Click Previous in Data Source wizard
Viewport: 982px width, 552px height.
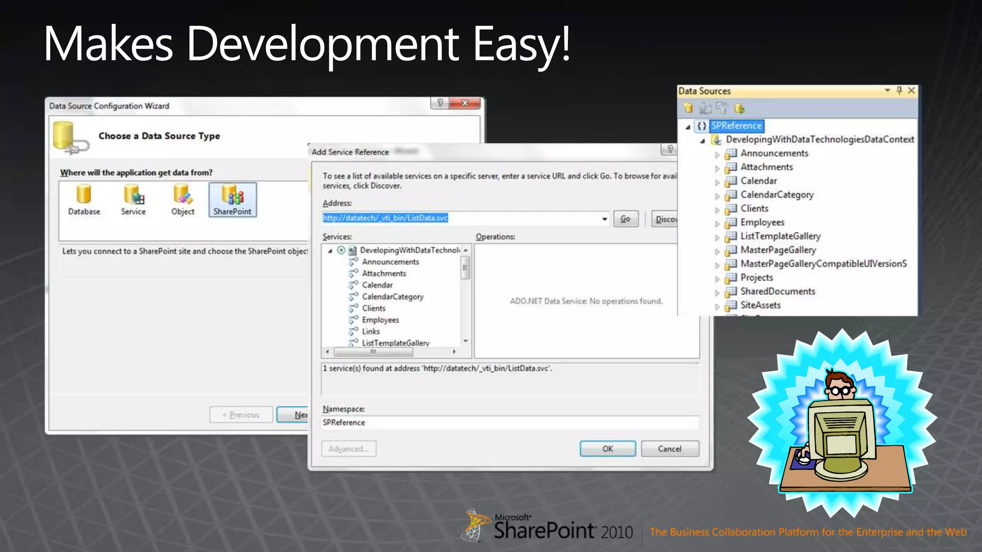241,415
